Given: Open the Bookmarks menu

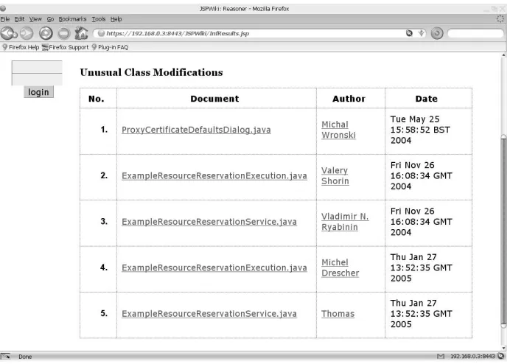Looking at the screenshot, I should [72, 19].
